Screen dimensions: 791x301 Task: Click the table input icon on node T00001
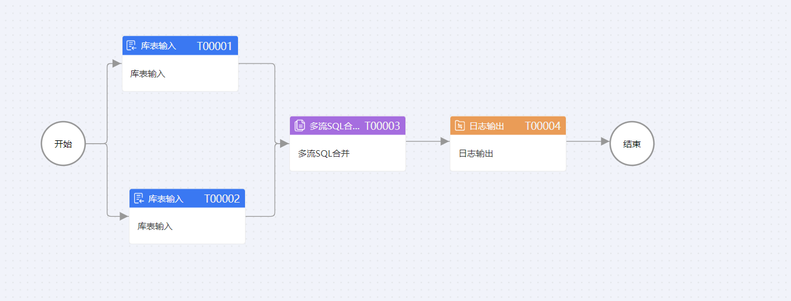131,45
